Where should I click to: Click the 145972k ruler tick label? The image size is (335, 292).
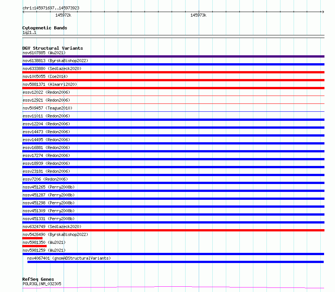tap(63, 15)
